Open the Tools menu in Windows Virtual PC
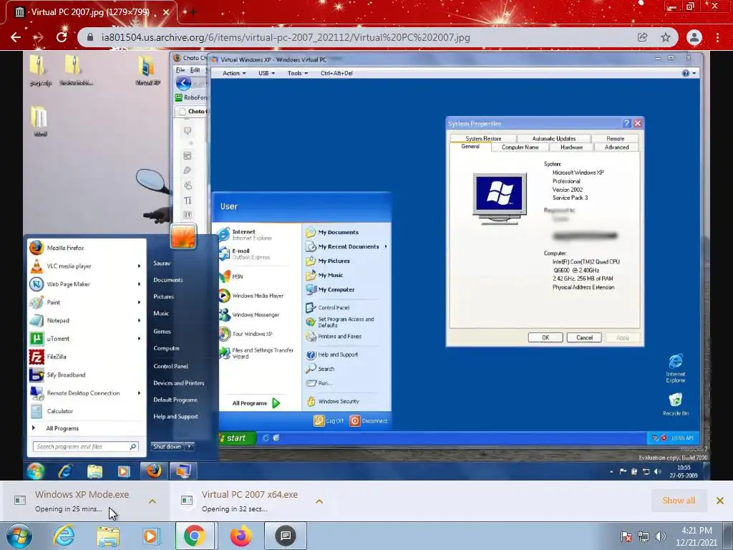Screen dimensions: 733x550 coord(297,73)
